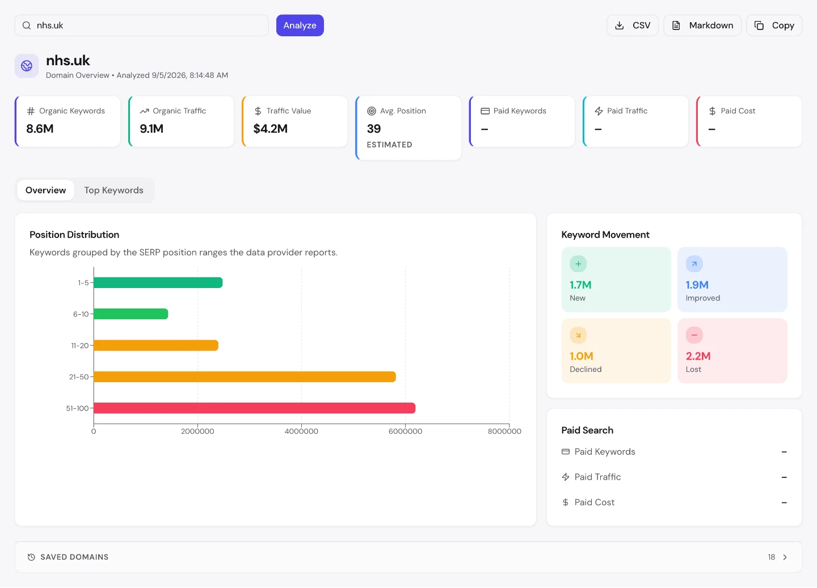Viewport: 817px width, 588px height.
Task: Click the 18 saved domains count
Action: [x=772, y=557]
